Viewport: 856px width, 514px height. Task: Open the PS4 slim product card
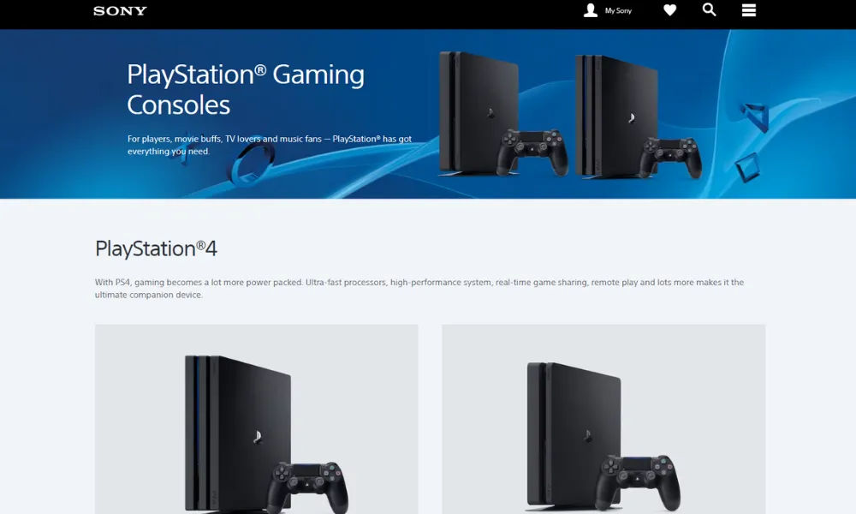(603, 419)
